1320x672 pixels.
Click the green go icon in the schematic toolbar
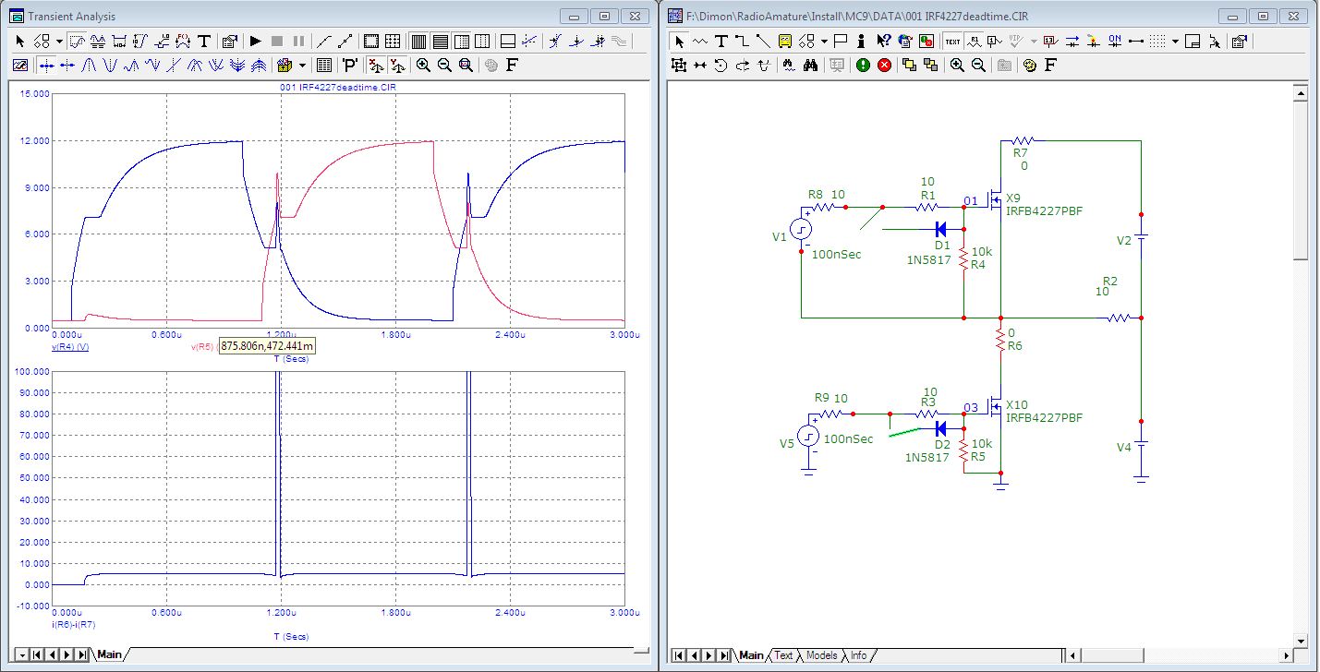(863, 65)
